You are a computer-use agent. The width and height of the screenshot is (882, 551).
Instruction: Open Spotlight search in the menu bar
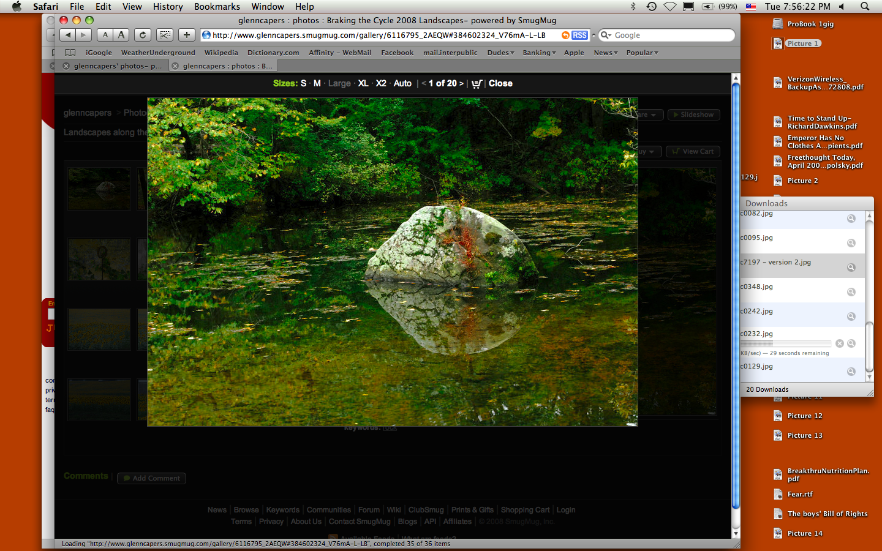pos(865,6)
